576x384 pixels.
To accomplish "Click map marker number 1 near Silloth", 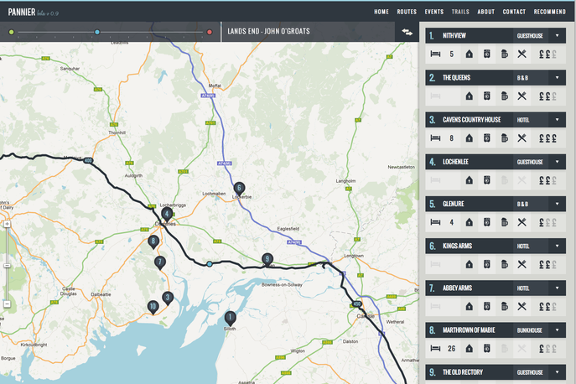I will 230,318.
